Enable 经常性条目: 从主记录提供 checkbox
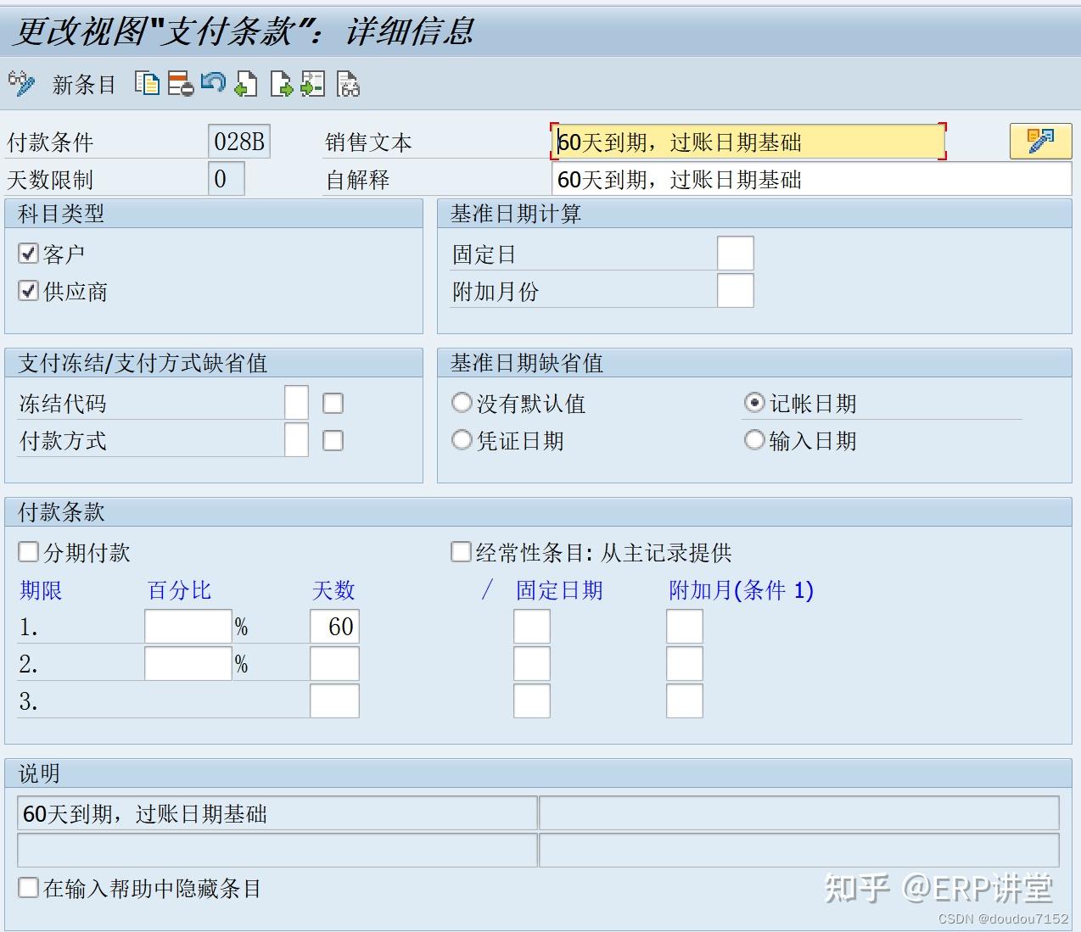The width and height of the screenshot is (1081, 932). click(461, 552)
